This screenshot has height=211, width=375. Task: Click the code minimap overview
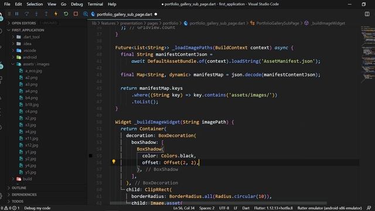[367, 55]
